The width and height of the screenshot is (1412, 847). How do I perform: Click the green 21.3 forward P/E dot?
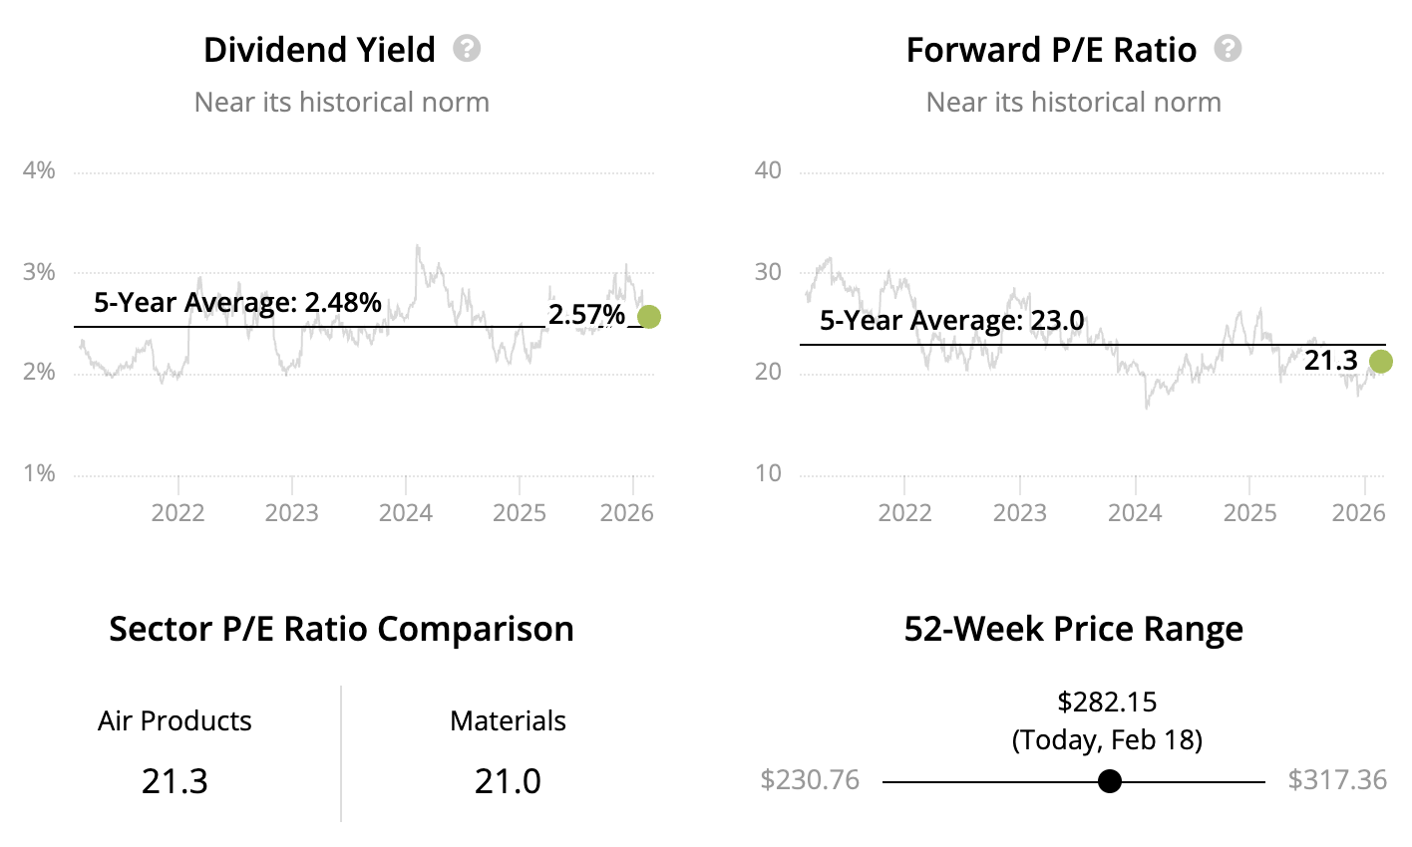pos(1380,362)
